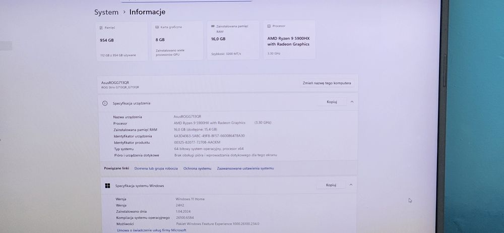Click the 16,0 GB (dostępne: 15,4 GB) value
Screen dimensions: 504x233
pyautogui.click(x=196, y=130)
